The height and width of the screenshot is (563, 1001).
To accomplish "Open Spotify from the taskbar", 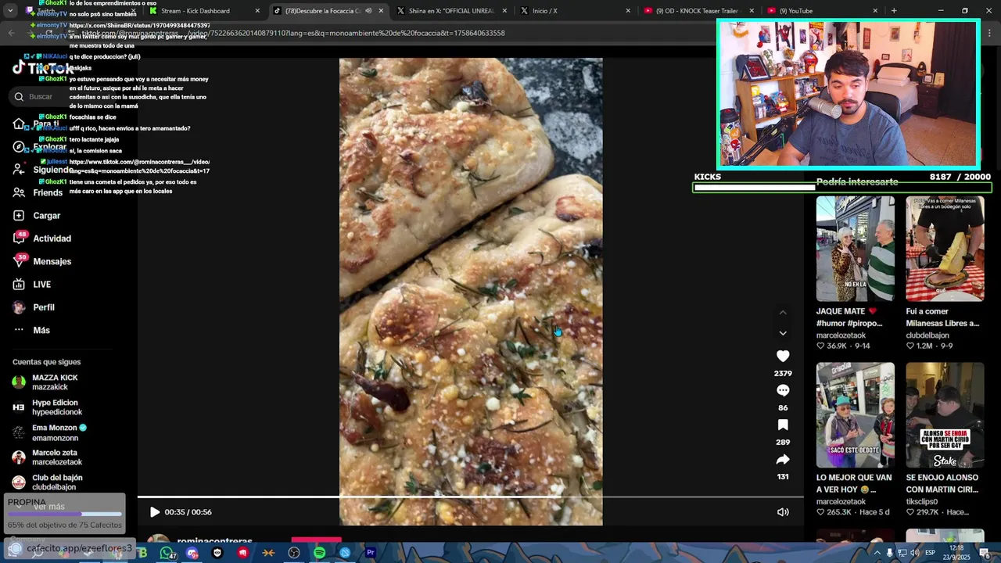I will (319, 553).
